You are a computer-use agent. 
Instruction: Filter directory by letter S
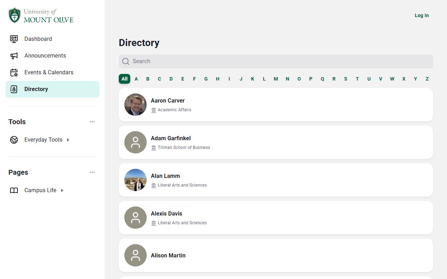point(346,79)
